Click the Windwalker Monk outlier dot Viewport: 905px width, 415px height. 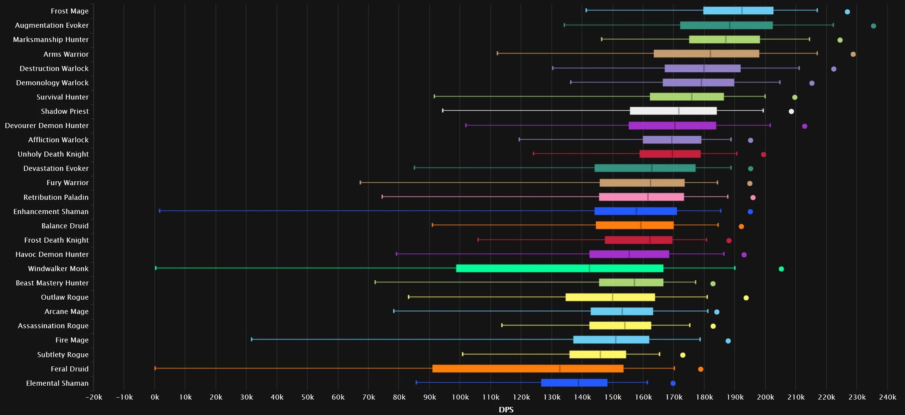pyautogui.click(x=781, y=269)
